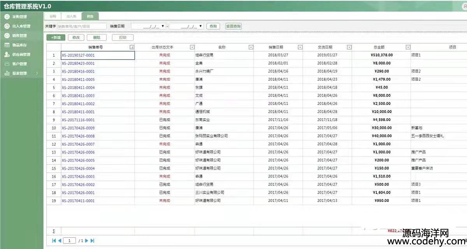
Task: Go to previous page arrow
Action: [x=60, y=241]
